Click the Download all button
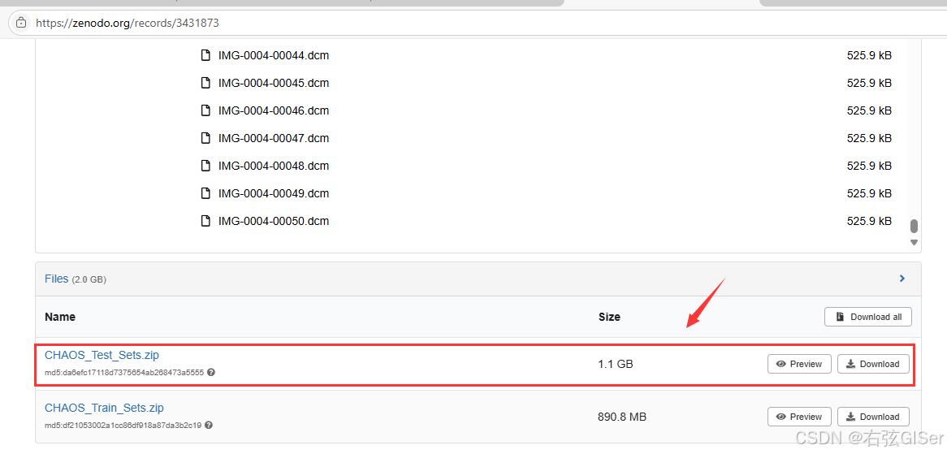This screenshot has height=454, width=947. tap(868, 317)
